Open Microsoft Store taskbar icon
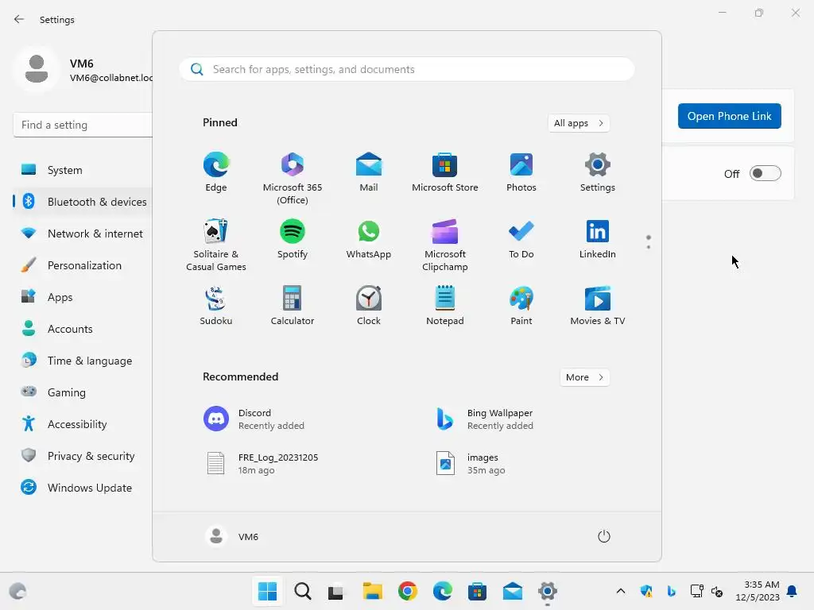Image resolution: width=814 pixels, height=610 pixels. pos(477,591)
